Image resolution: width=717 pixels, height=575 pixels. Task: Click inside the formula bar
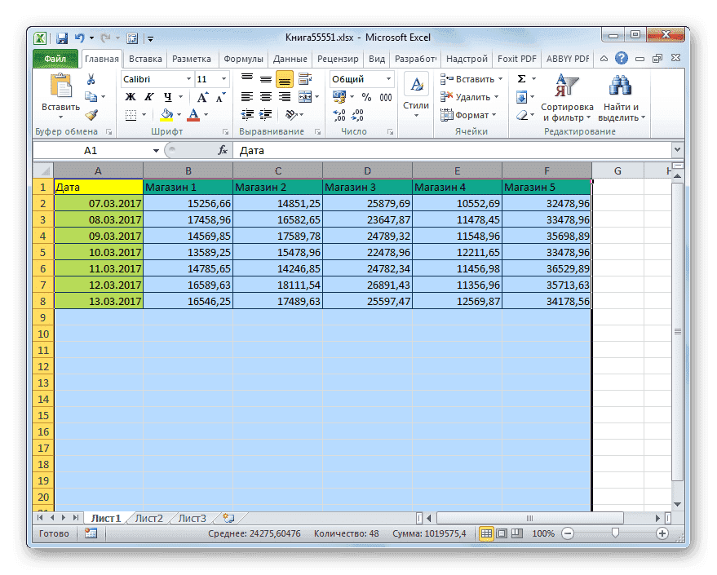click(367, 150)
